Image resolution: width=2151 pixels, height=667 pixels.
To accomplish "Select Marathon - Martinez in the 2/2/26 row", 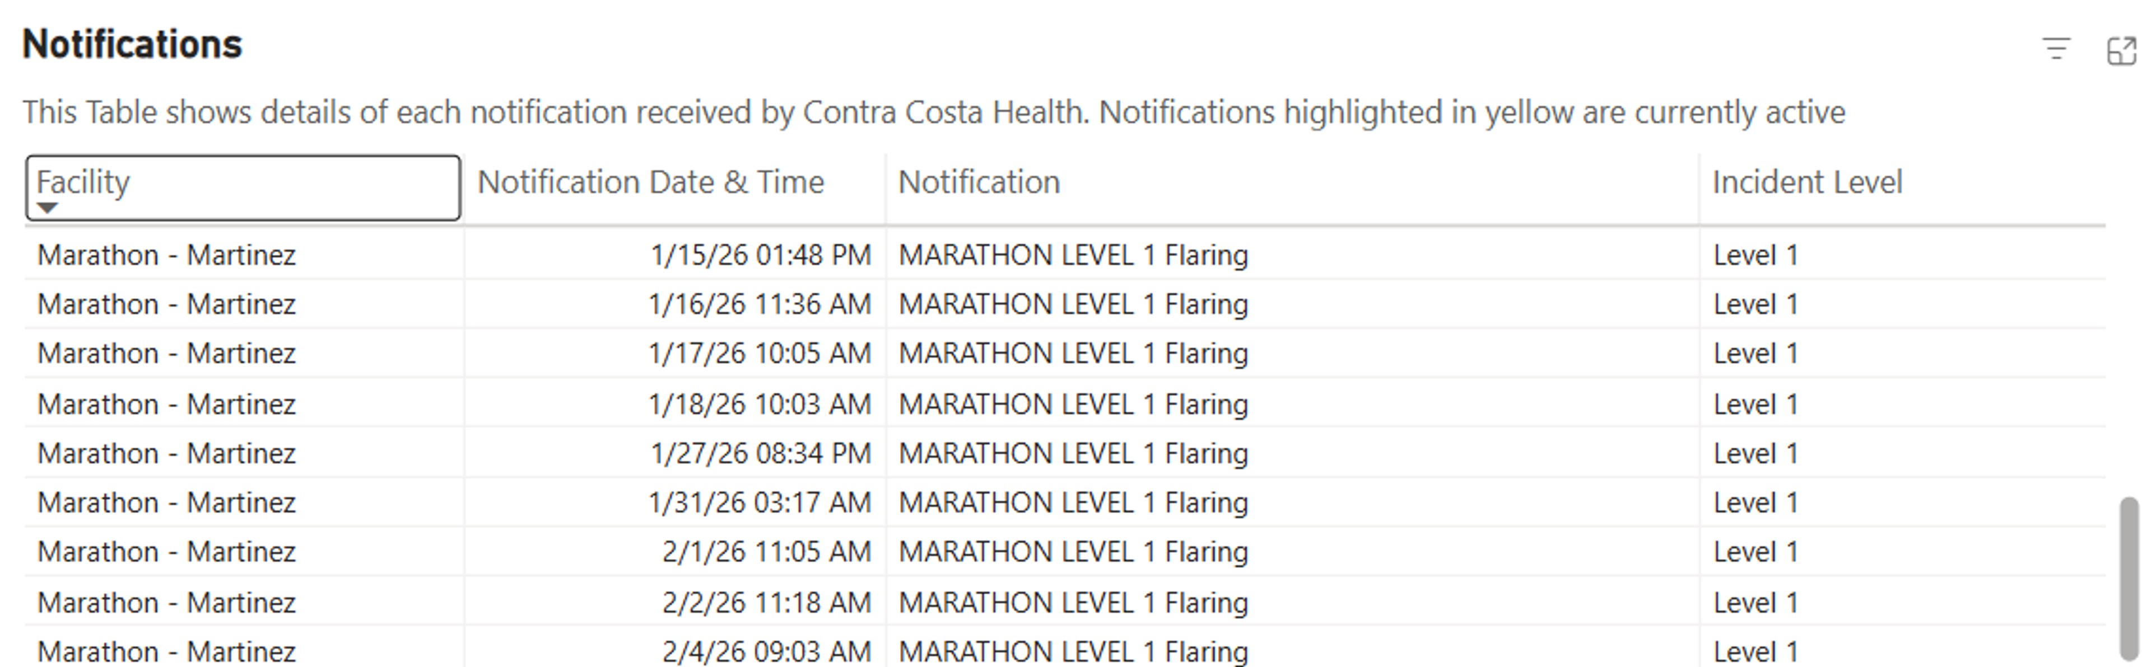I will pos(166,603).
